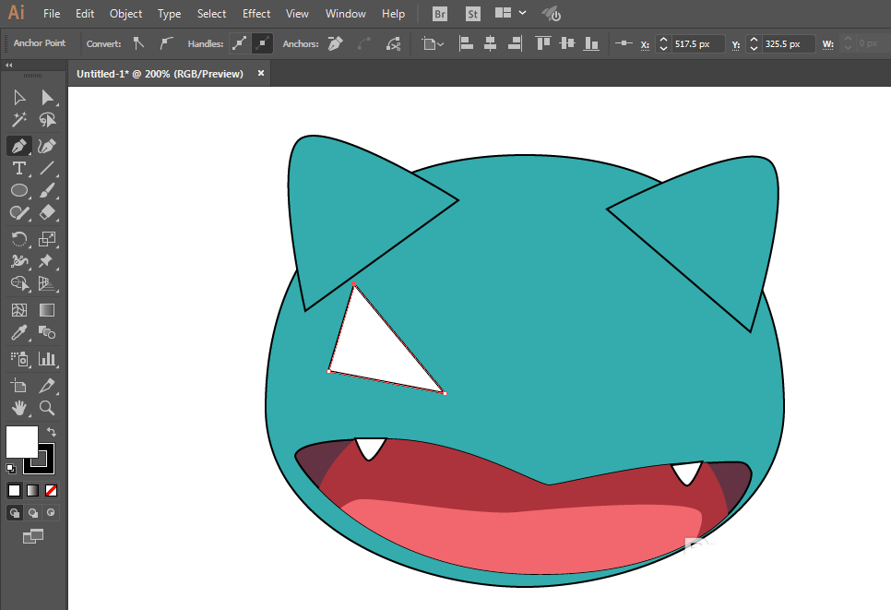Select the Direct Selection tool
The height and width of the screenshot is (610, 891).
[x=47, y=98]
